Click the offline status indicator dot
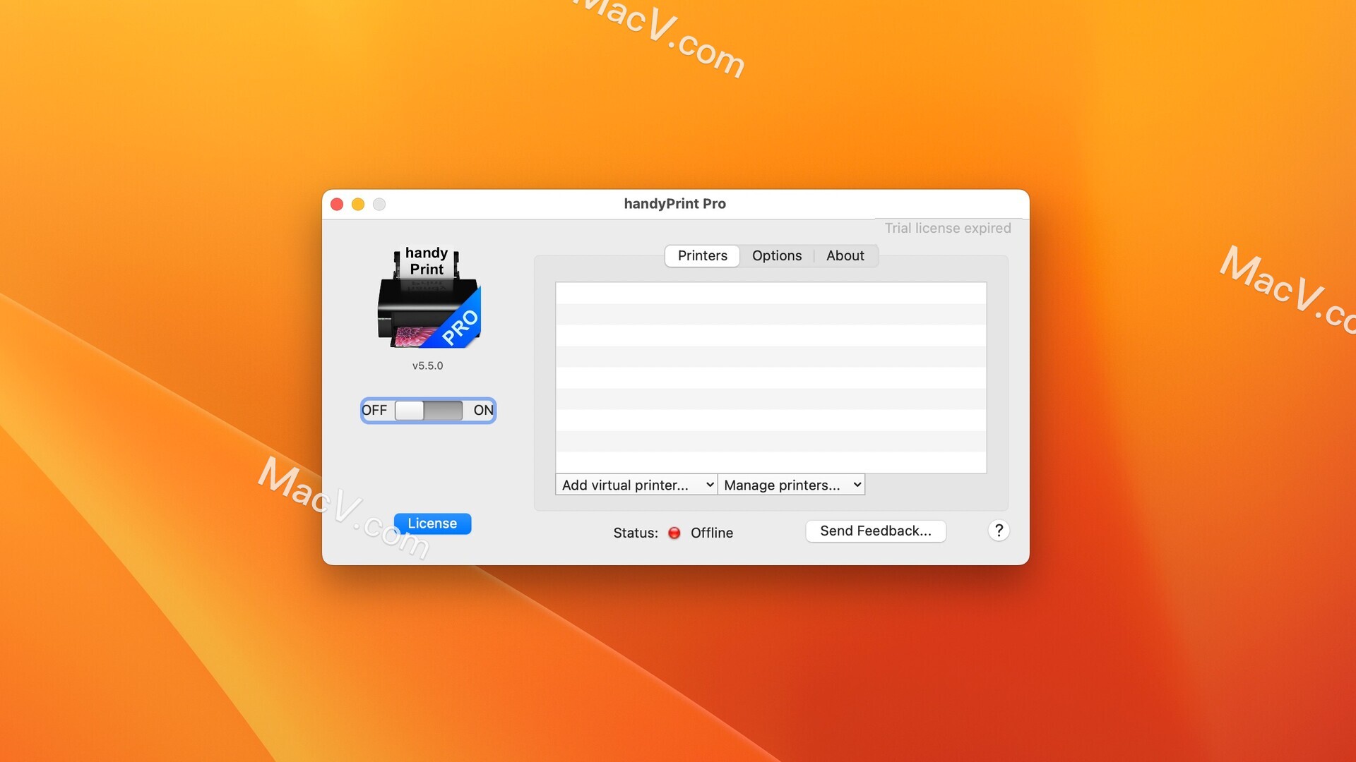 coord(674,532)
